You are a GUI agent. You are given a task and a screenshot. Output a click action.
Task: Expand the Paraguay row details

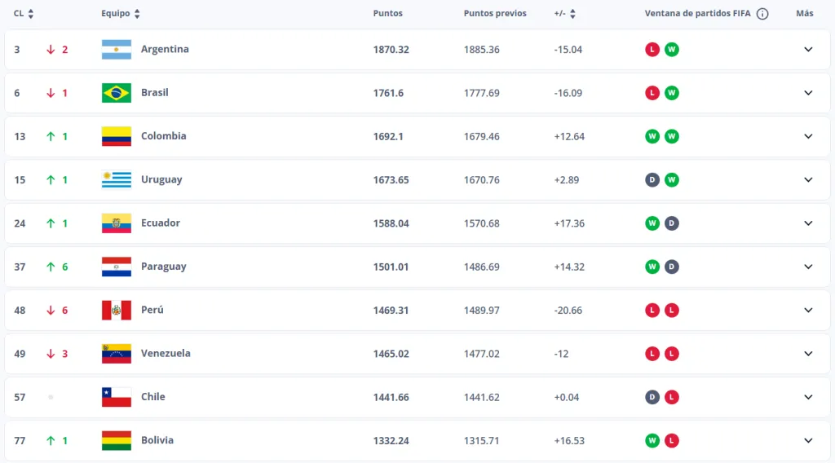coord(808,267)
